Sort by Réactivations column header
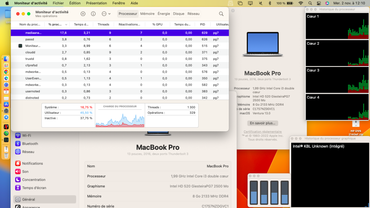Image resolution: width=370 pixels, height=208 pixels. point(129,24)
